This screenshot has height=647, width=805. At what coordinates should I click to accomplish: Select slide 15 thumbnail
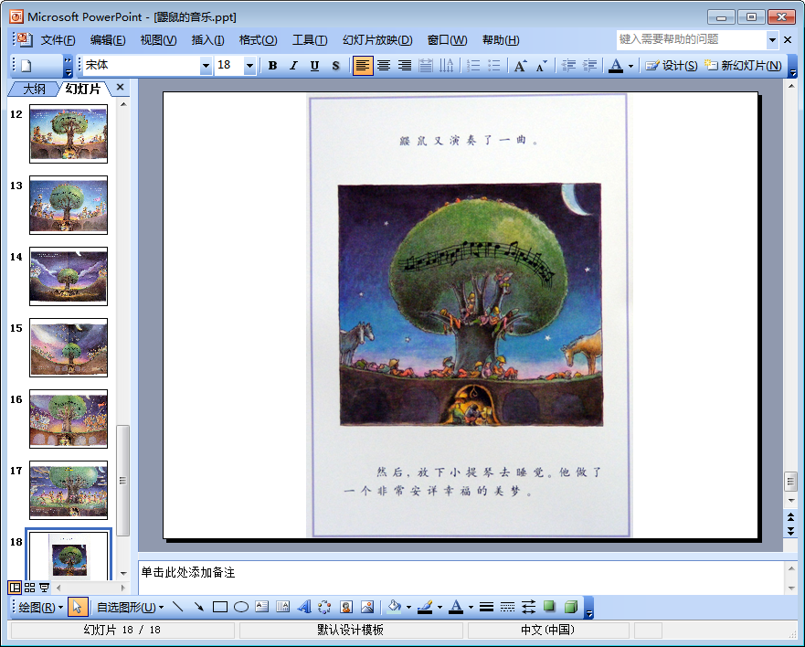pos(69,347)
